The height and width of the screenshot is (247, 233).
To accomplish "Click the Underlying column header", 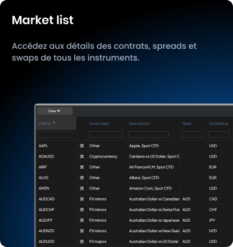I will point(218,123).
